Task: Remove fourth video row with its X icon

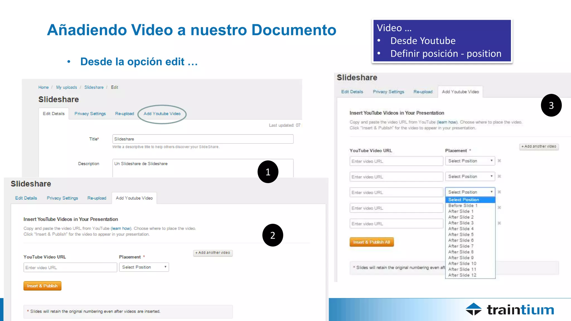Action: tap(499, 208)
